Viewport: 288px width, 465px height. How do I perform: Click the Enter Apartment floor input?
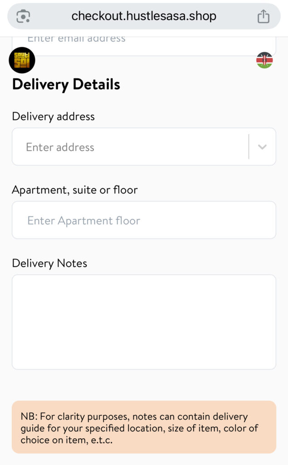click(x=144, y=220)
